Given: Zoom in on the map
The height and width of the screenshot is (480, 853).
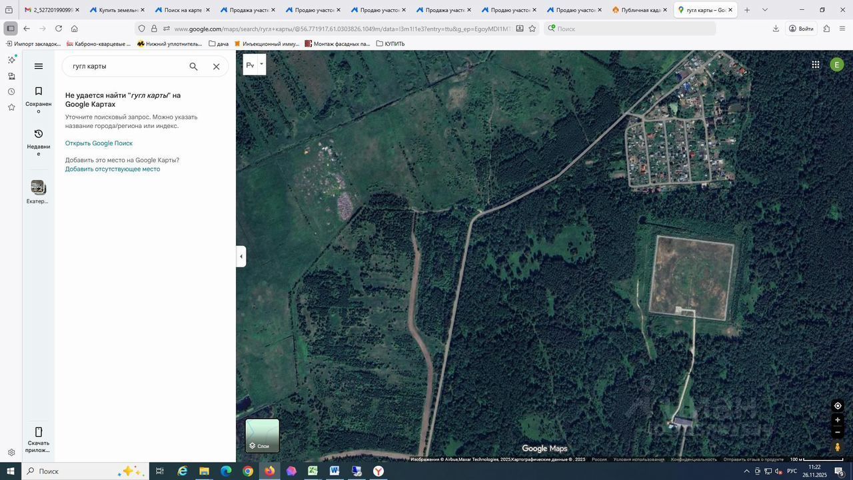Looking at the screenshot, I should (x=838, y=420).
